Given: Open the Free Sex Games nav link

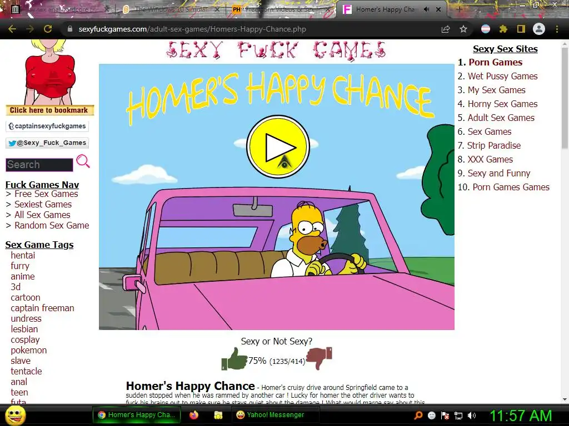Looking at the screenshot, I should [46, 194].
